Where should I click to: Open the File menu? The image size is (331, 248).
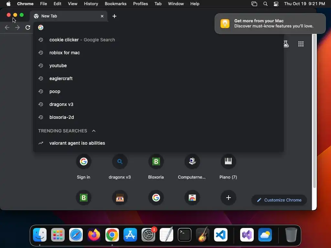[x=44, y=4]
